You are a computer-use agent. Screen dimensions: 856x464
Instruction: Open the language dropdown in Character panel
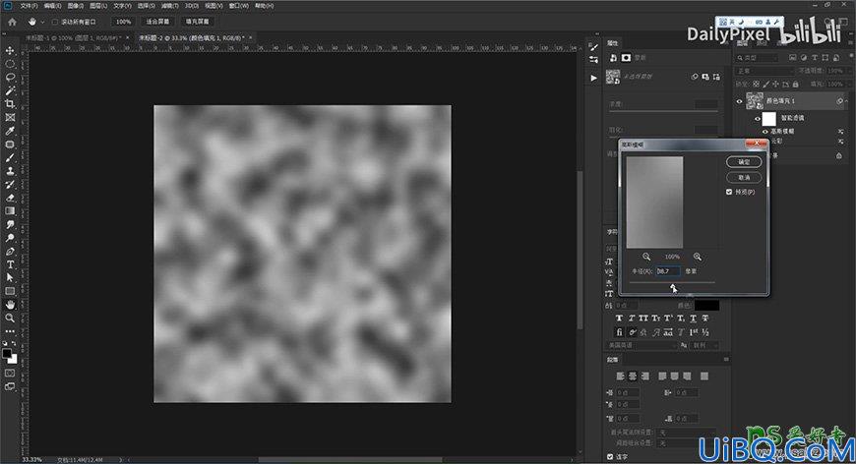(x=642, y=346)
